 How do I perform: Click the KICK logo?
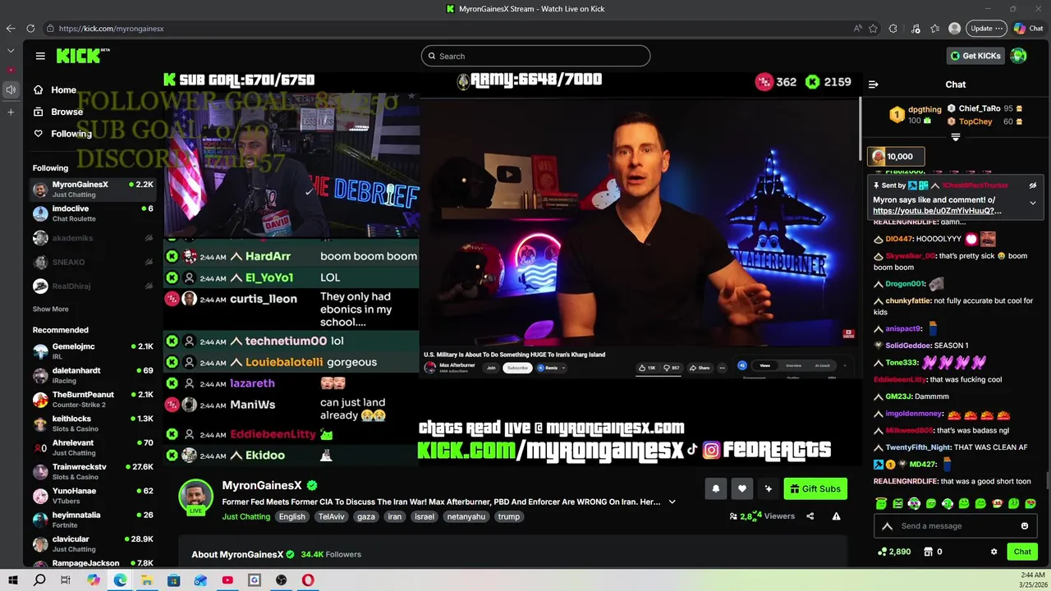pos(83,56)
